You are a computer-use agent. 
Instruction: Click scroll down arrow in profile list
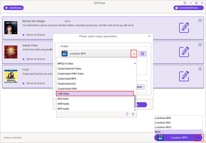point(135,110)
